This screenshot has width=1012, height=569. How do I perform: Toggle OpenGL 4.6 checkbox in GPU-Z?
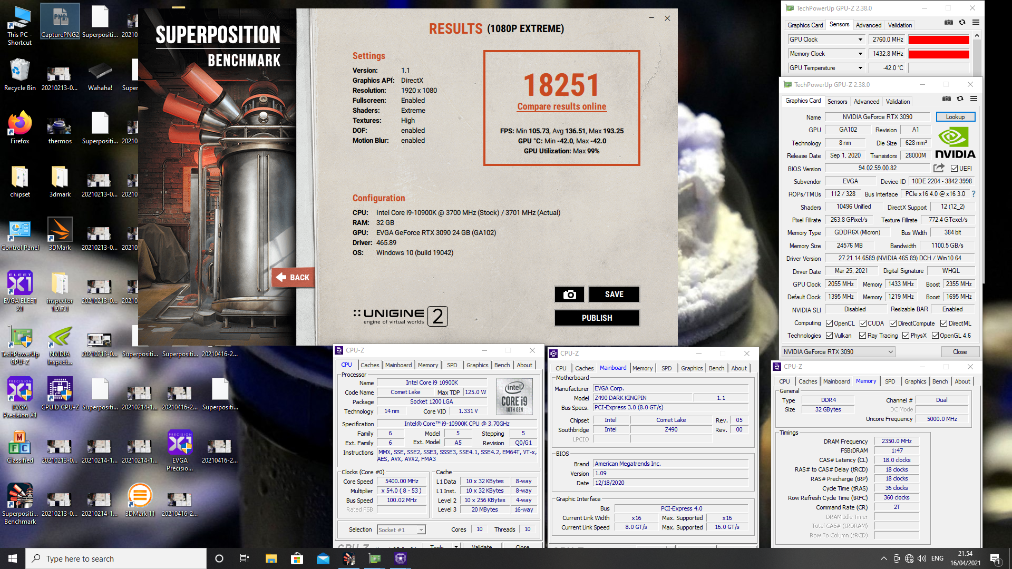(935, 336)
